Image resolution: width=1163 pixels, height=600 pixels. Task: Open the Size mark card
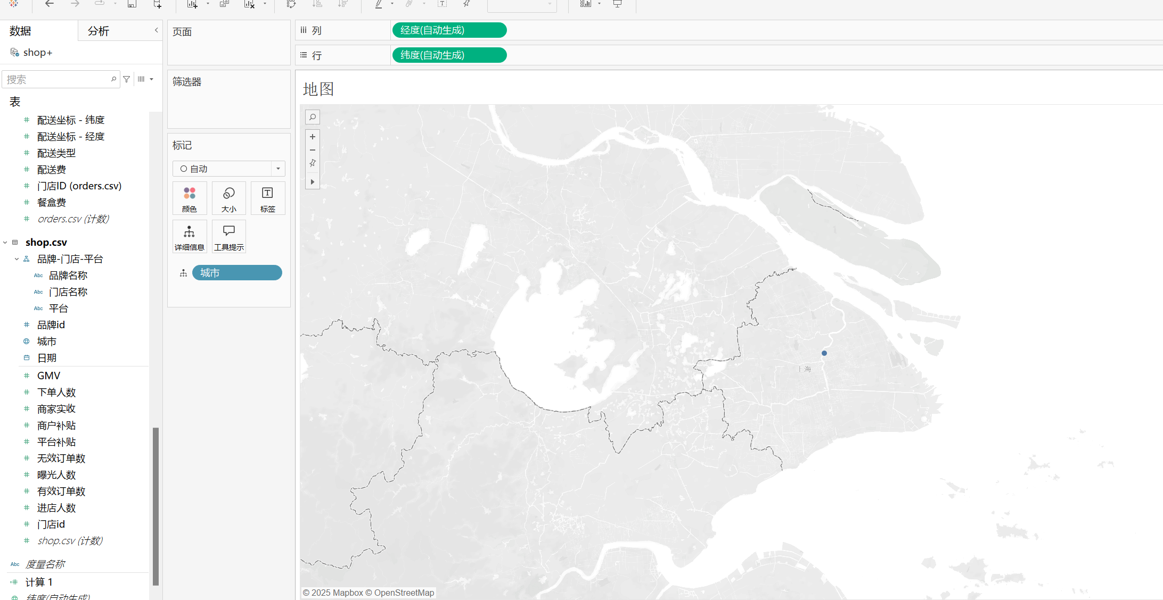click(x=229, y=198)
